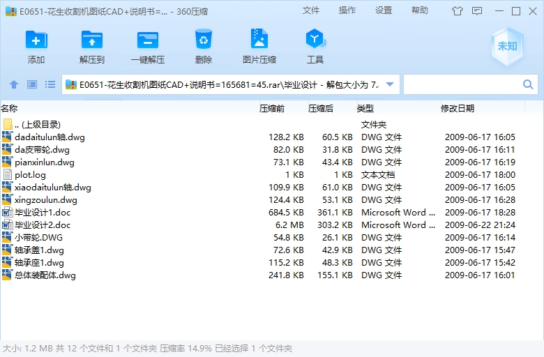
Task: Click the status bar summary text
Action: pyautogui.click(x=147, y=349)
